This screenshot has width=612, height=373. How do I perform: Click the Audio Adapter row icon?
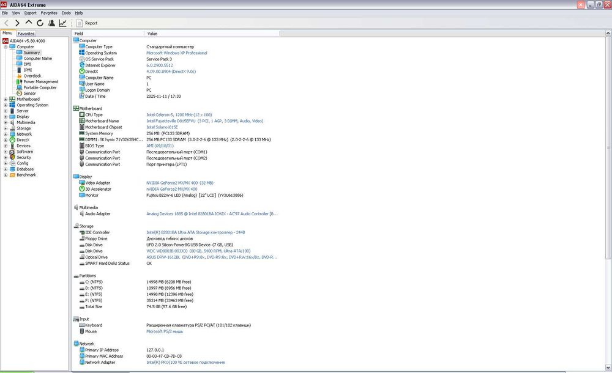(x=82, y=214)
